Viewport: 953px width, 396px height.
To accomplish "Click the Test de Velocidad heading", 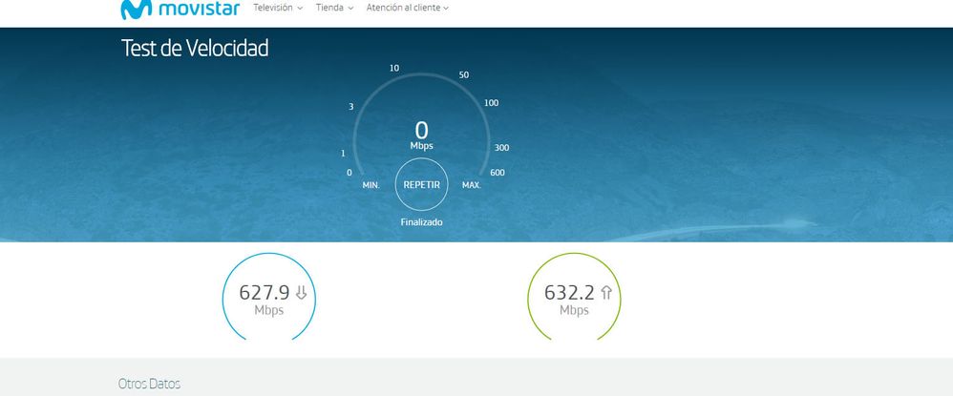I will click(195, 48).
